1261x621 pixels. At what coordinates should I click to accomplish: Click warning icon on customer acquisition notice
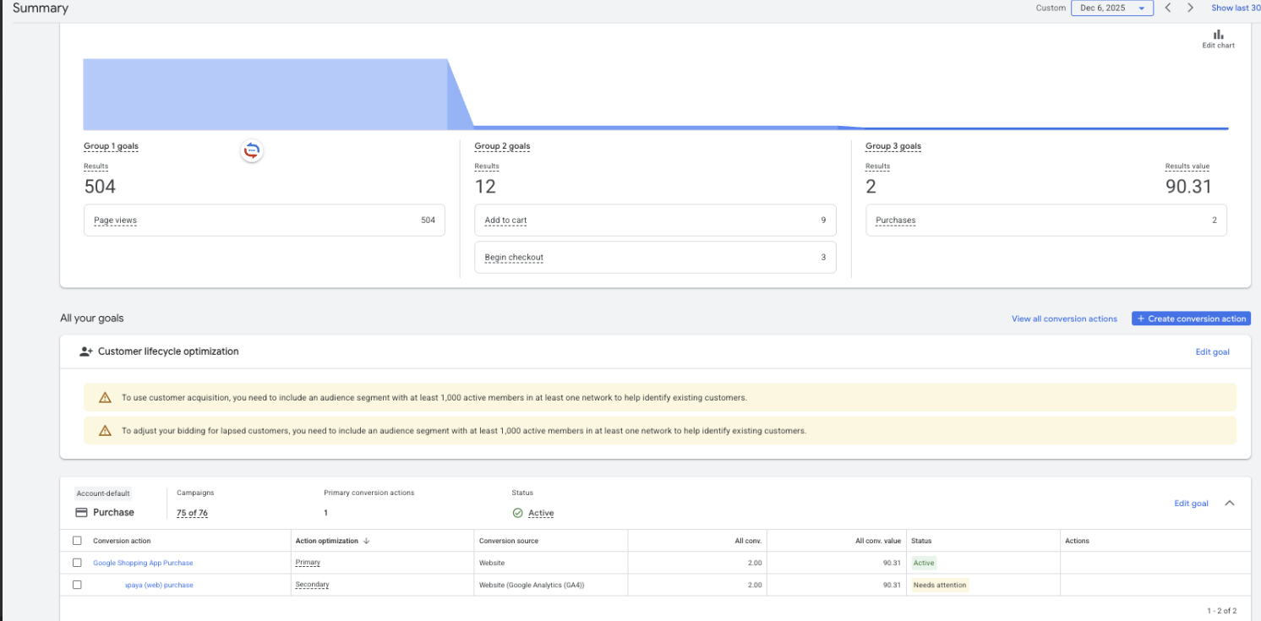point(105,397)
